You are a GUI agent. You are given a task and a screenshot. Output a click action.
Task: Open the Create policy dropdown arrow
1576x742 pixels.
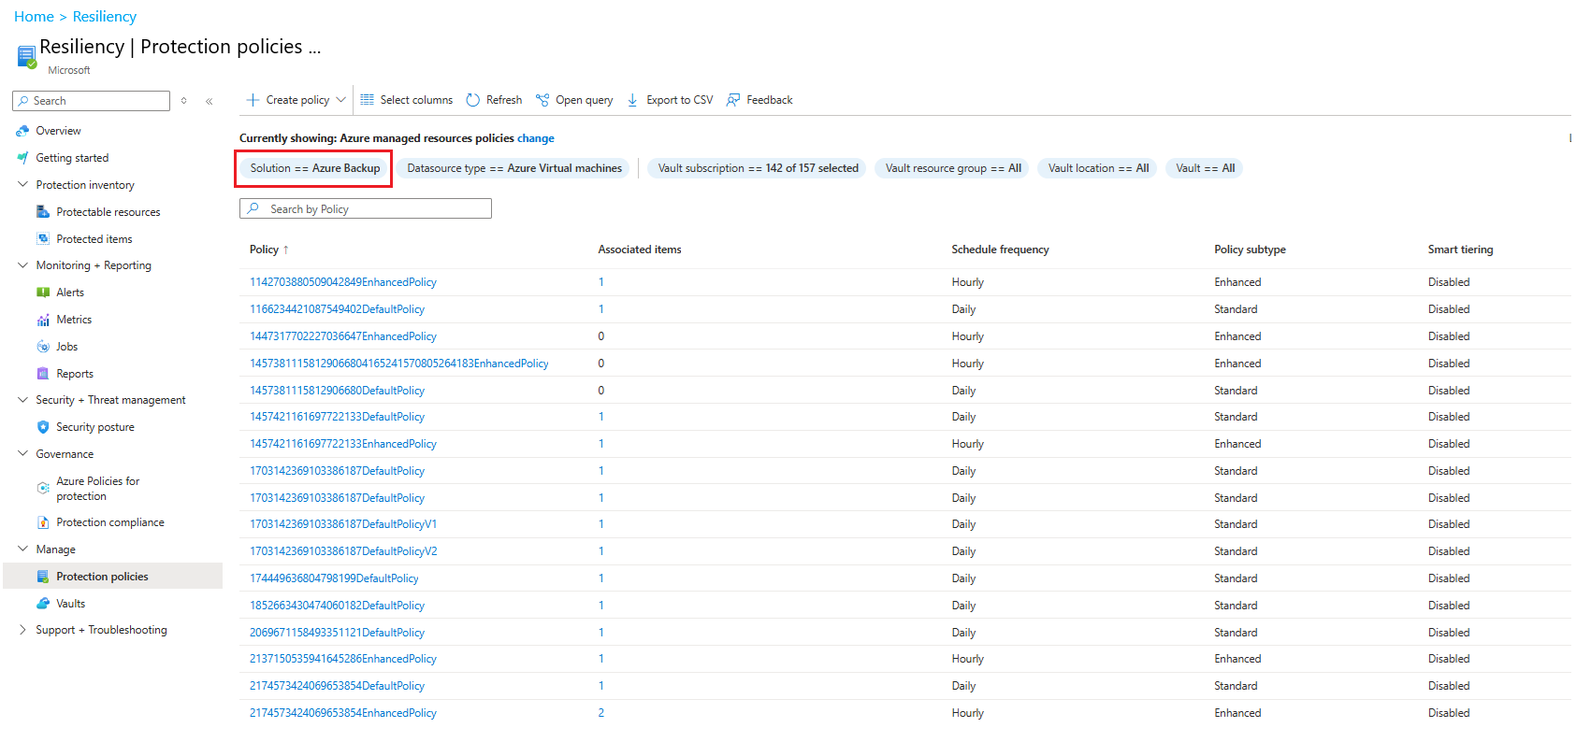[x=341, y=100]
